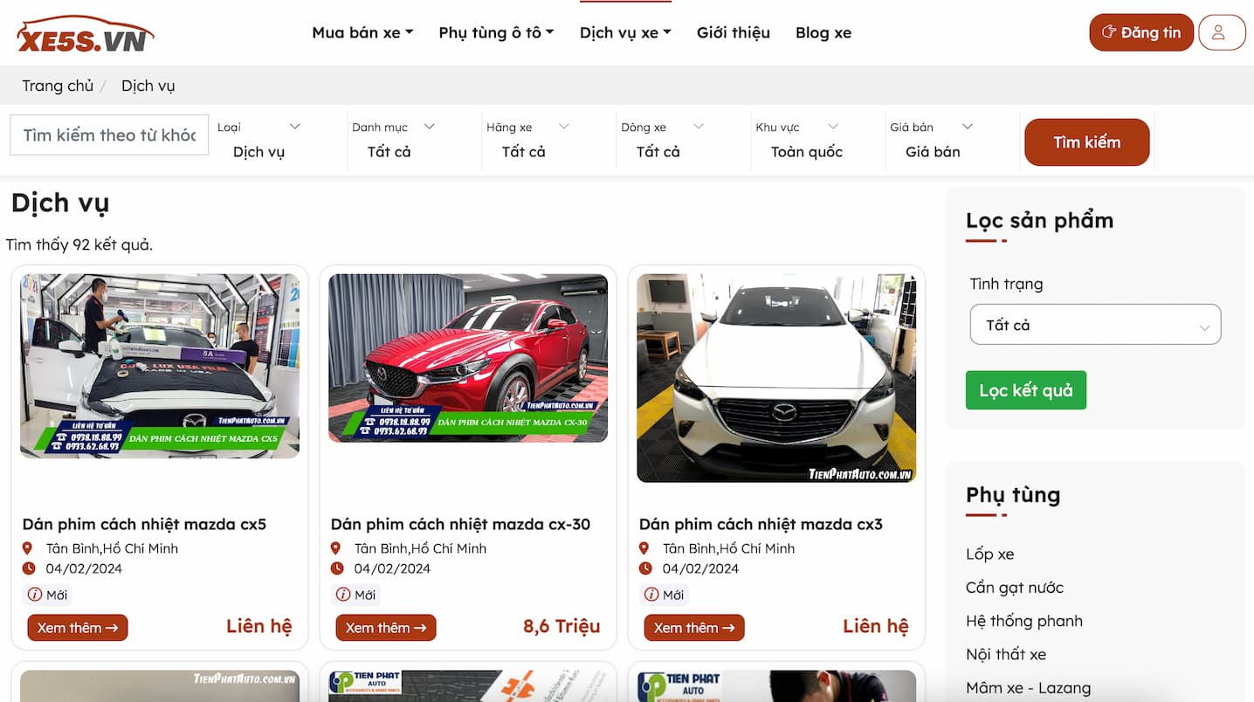Click location pin icon on mazda cx3 card
Image resolution: width=1254 pixels, height=702 pixels.
[x=644, y=548]
